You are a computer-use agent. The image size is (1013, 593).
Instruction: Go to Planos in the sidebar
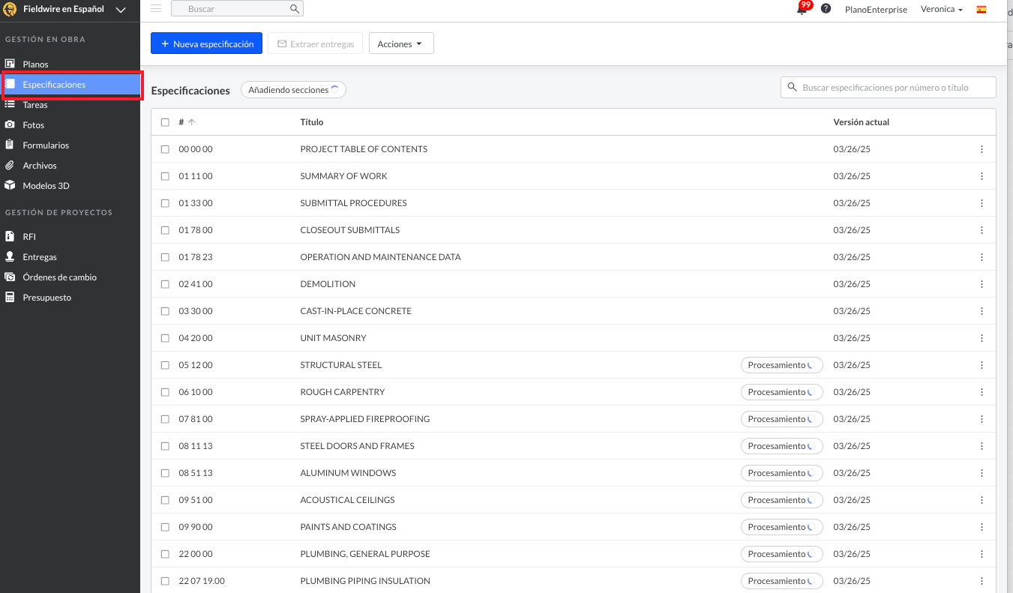click(35, 64)
